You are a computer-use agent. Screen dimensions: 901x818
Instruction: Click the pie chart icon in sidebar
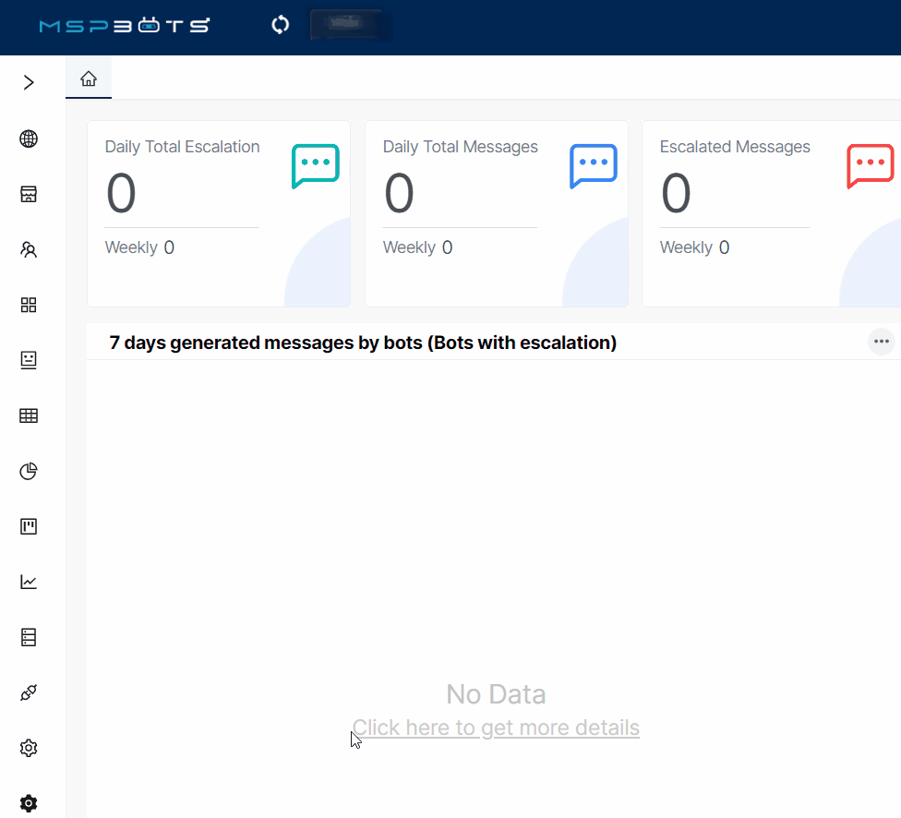(x=29, y=471)
